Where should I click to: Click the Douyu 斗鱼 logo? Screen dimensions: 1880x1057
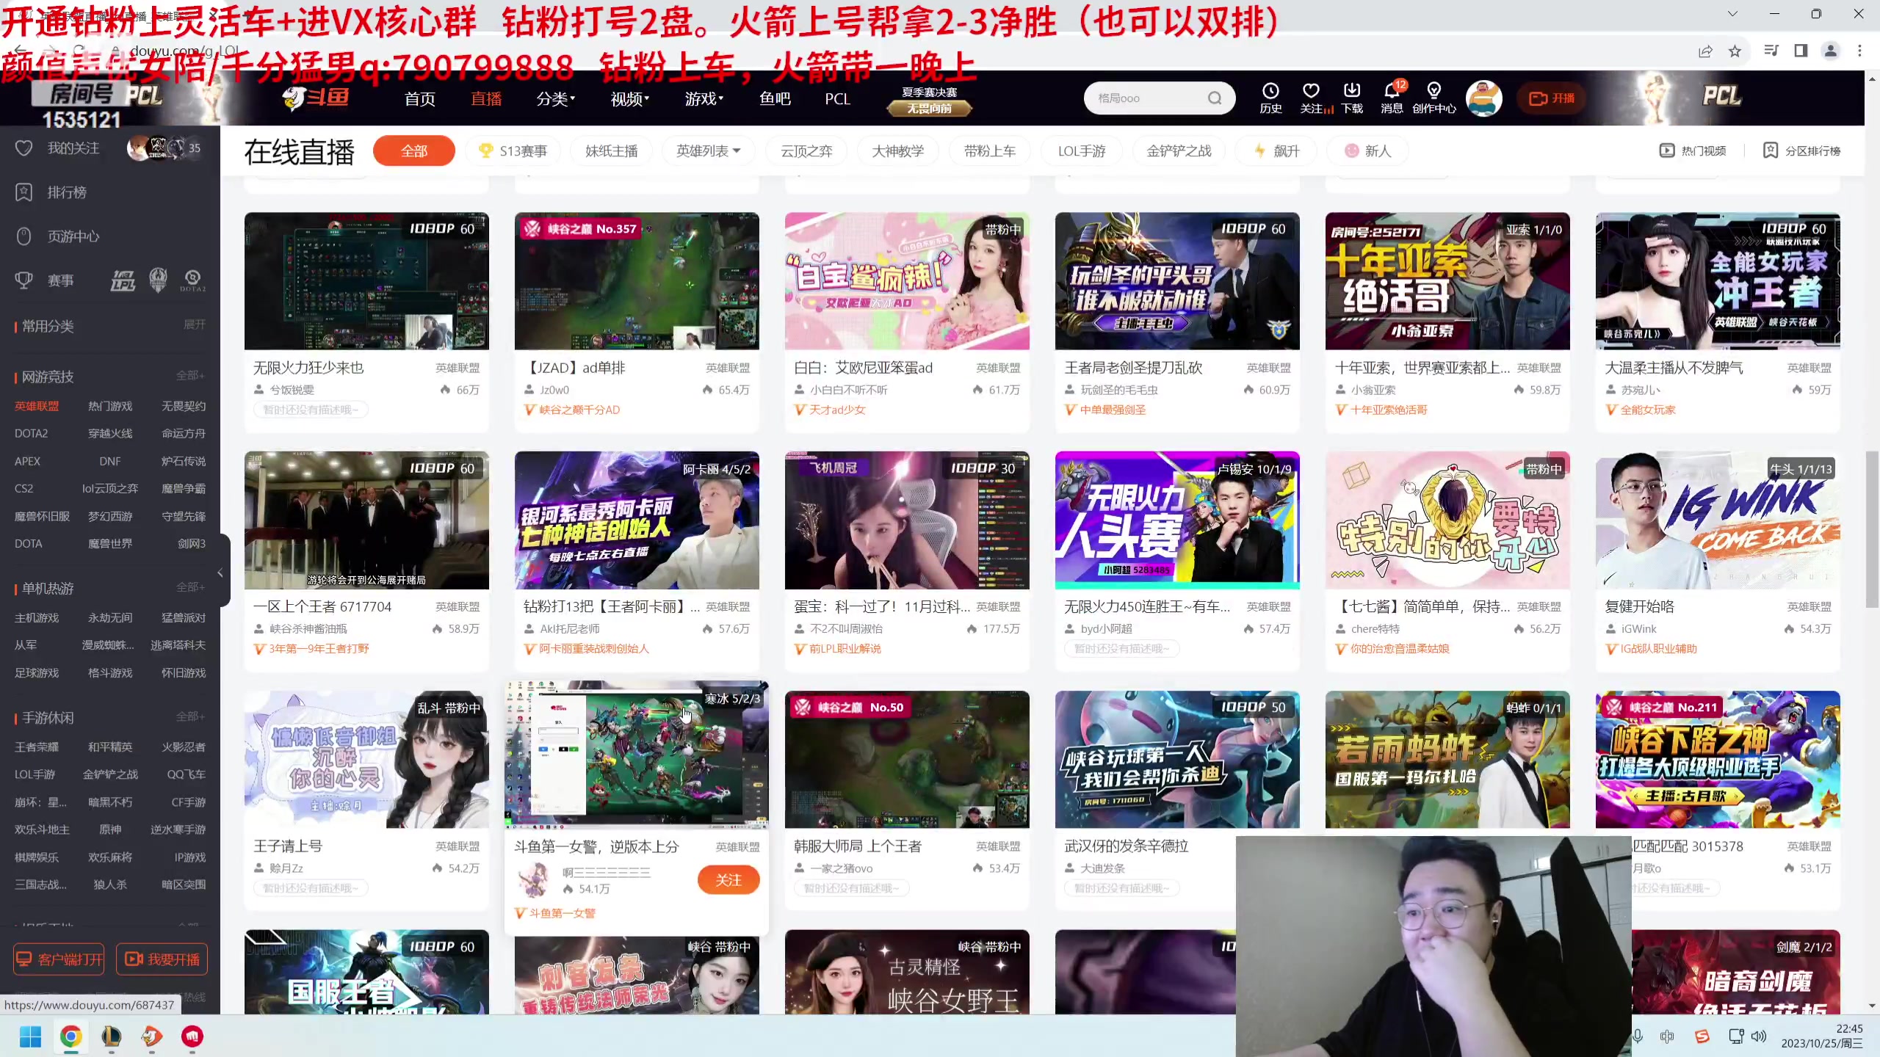316,98
